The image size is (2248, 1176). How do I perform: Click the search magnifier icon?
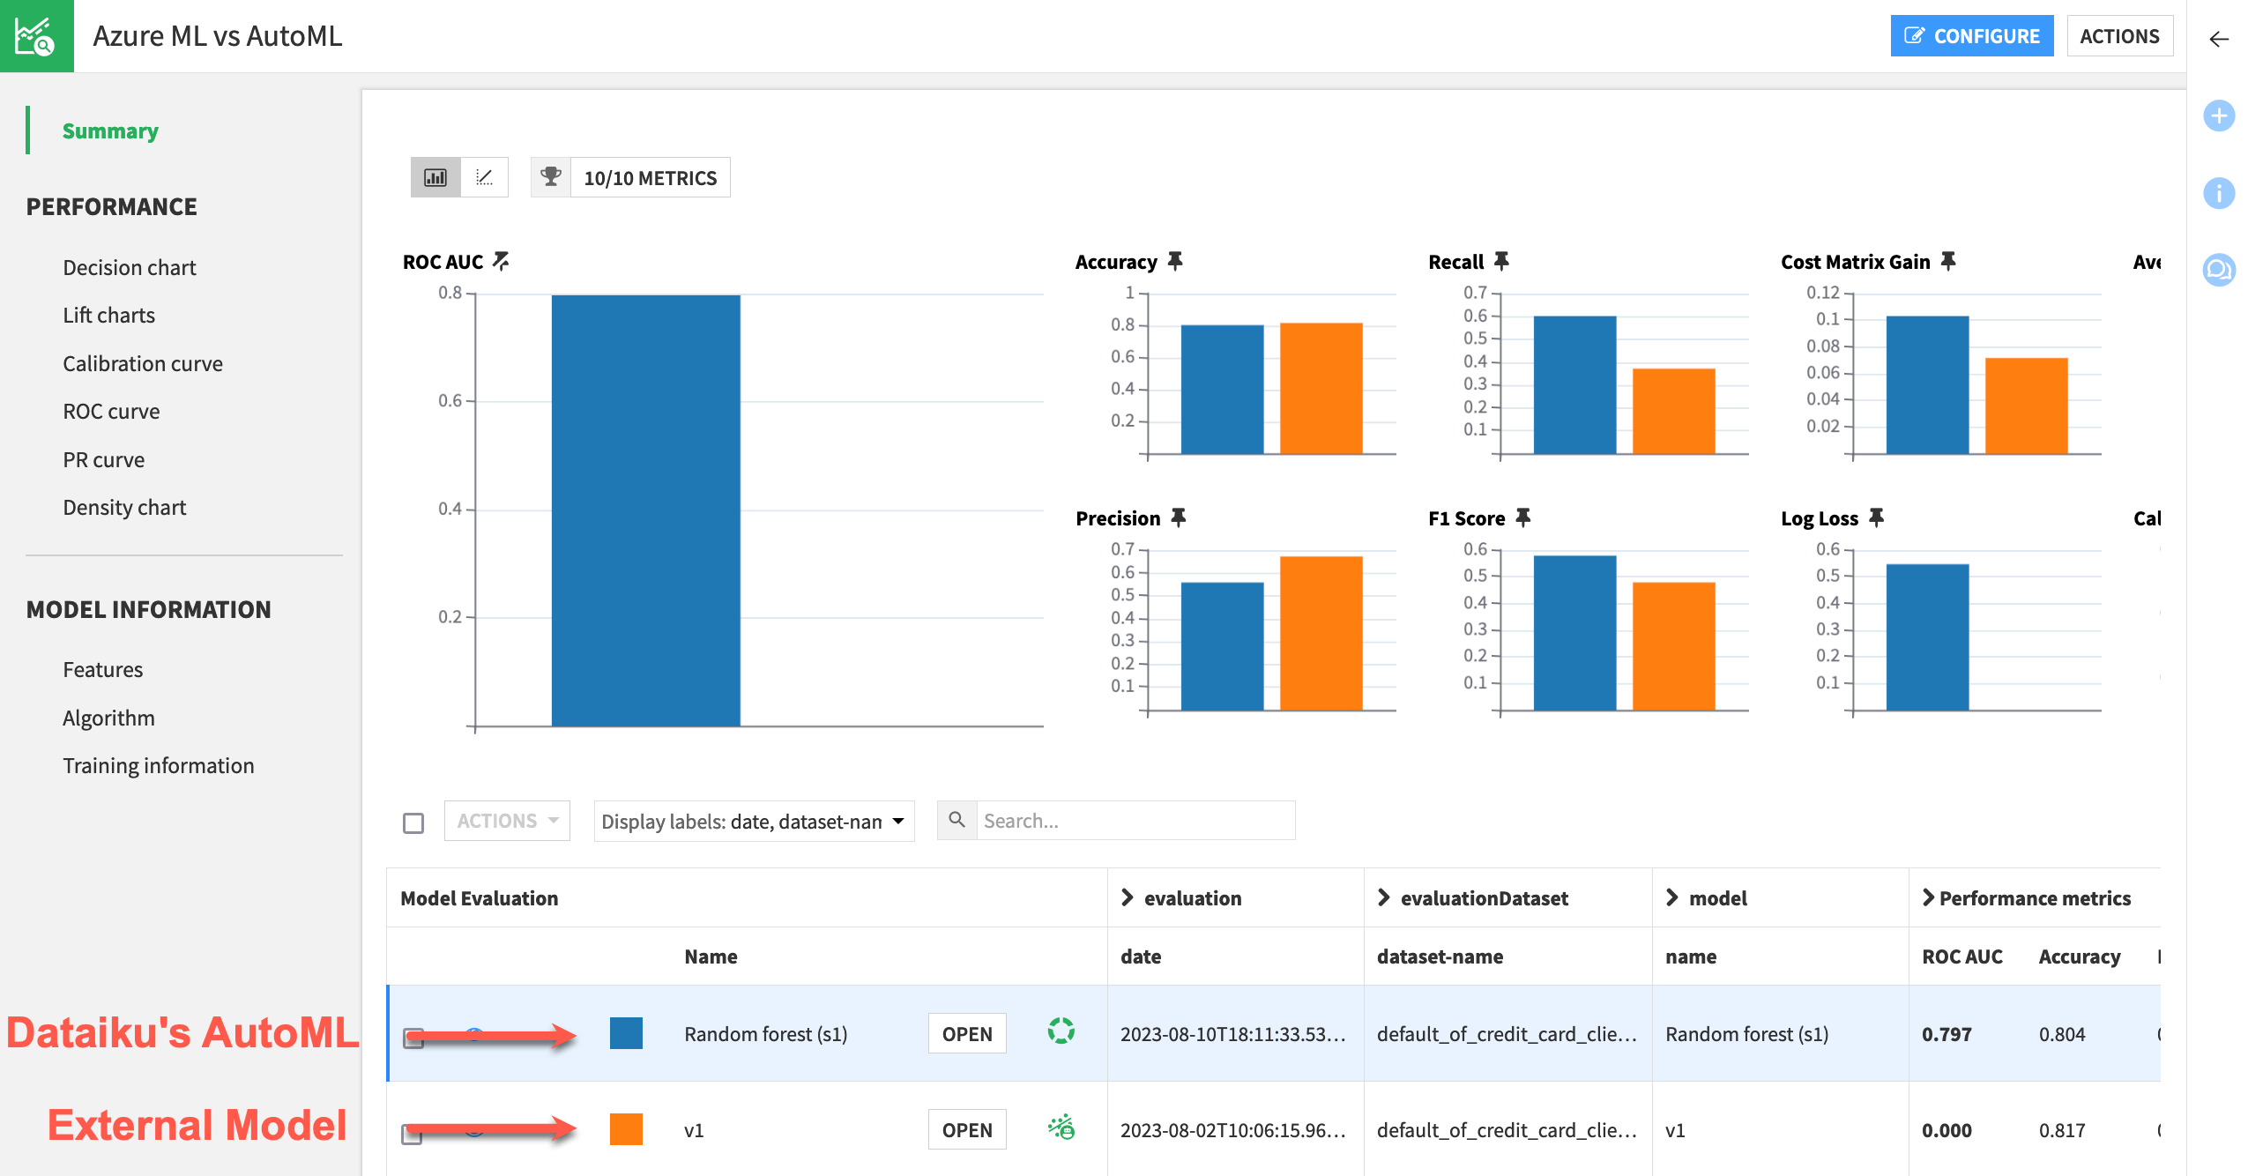tap(957, 820)
